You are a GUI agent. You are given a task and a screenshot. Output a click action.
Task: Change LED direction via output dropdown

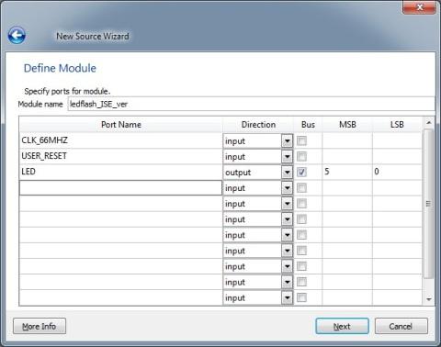287,173
